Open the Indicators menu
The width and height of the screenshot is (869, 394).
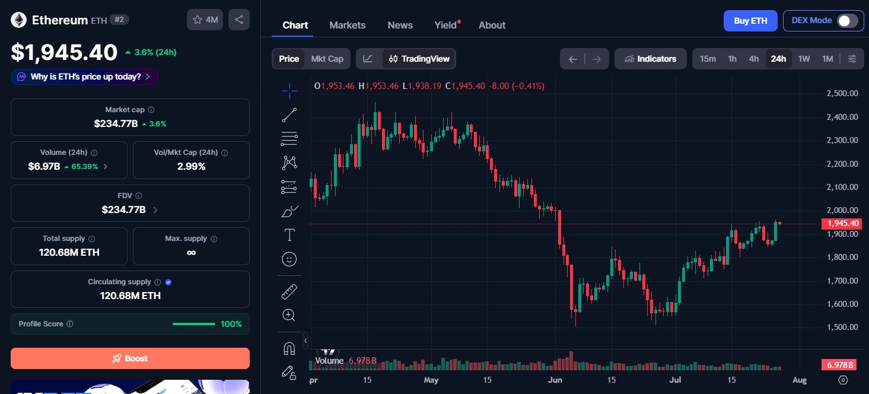click(x=651, y=59)
